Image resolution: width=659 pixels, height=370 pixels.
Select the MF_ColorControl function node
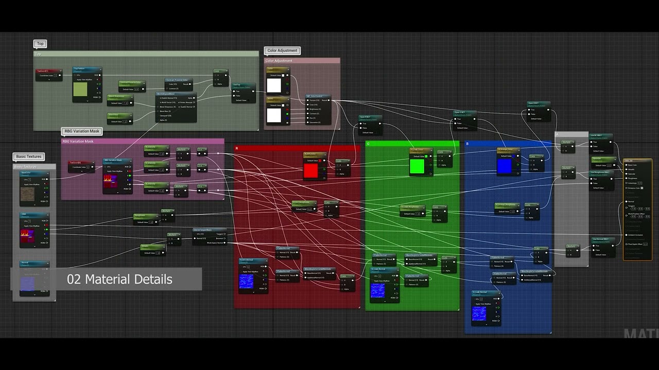coord(318,110)
